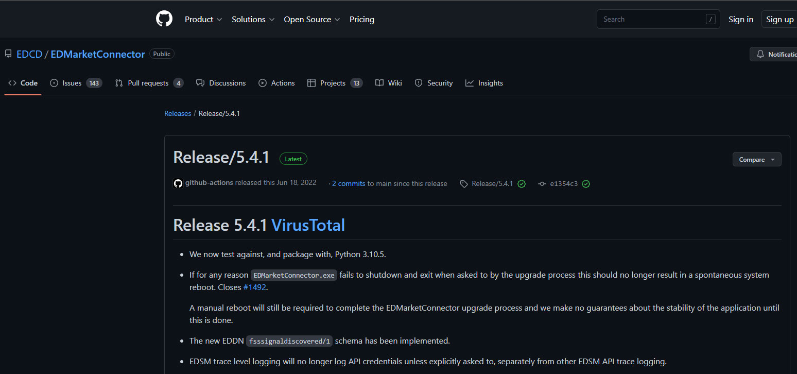Click the Release/5.4.1 breadcrumb text
Image resolution: width=797 pixels, height=374 pixels.
coord(219,113)
